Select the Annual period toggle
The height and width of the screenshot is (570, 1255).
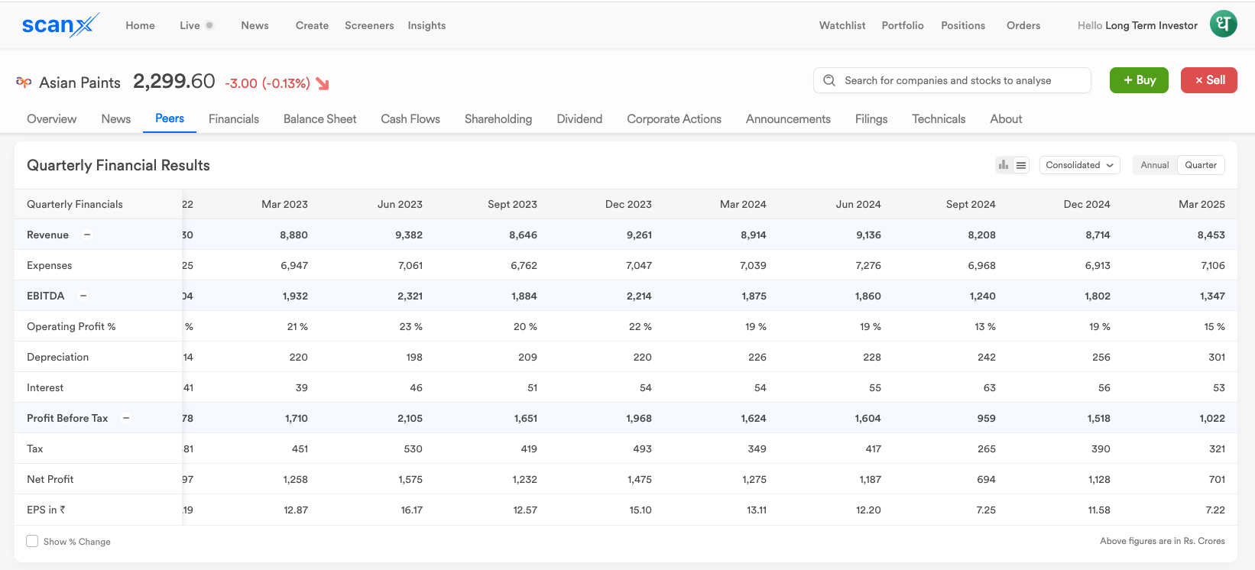point(1155,165)
